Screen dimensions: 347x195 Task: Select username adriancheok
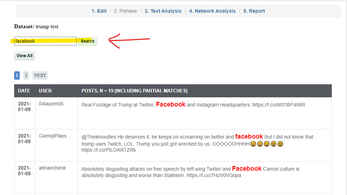click(x=52, y=168)
